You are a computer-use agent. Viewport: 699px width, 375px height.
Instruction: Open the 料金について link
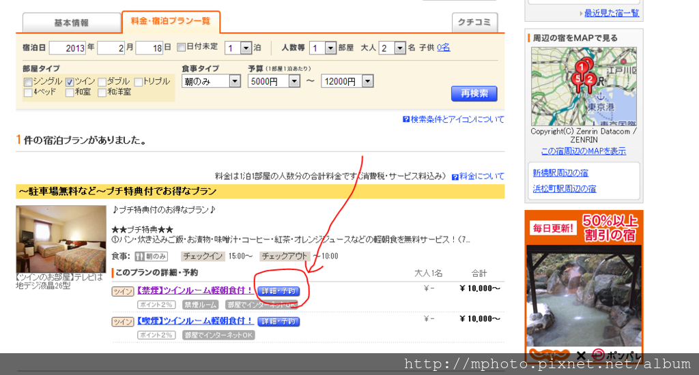pos(482,177)
